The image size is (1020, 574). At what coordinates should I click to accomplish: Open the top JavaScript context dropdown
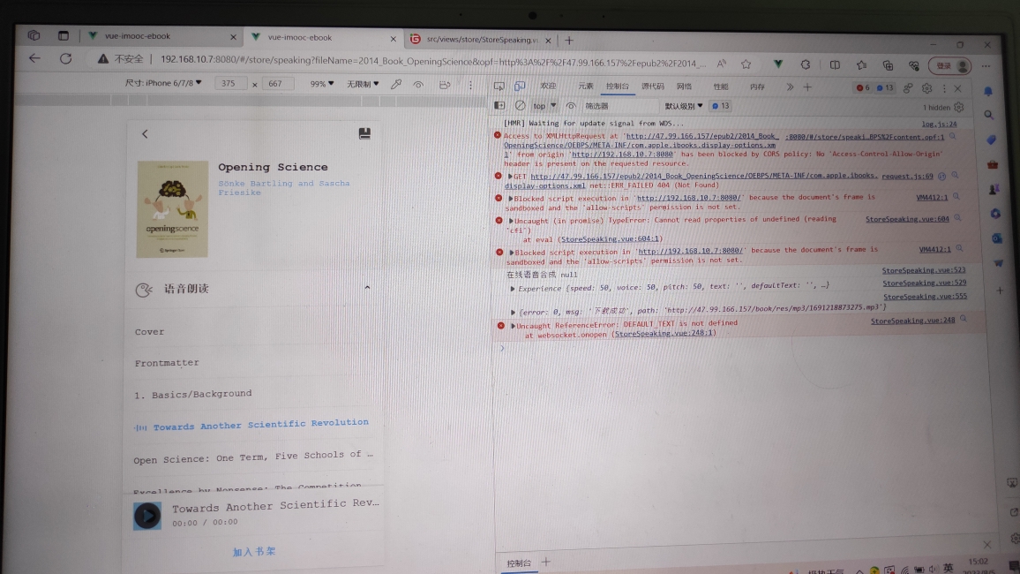545,105
